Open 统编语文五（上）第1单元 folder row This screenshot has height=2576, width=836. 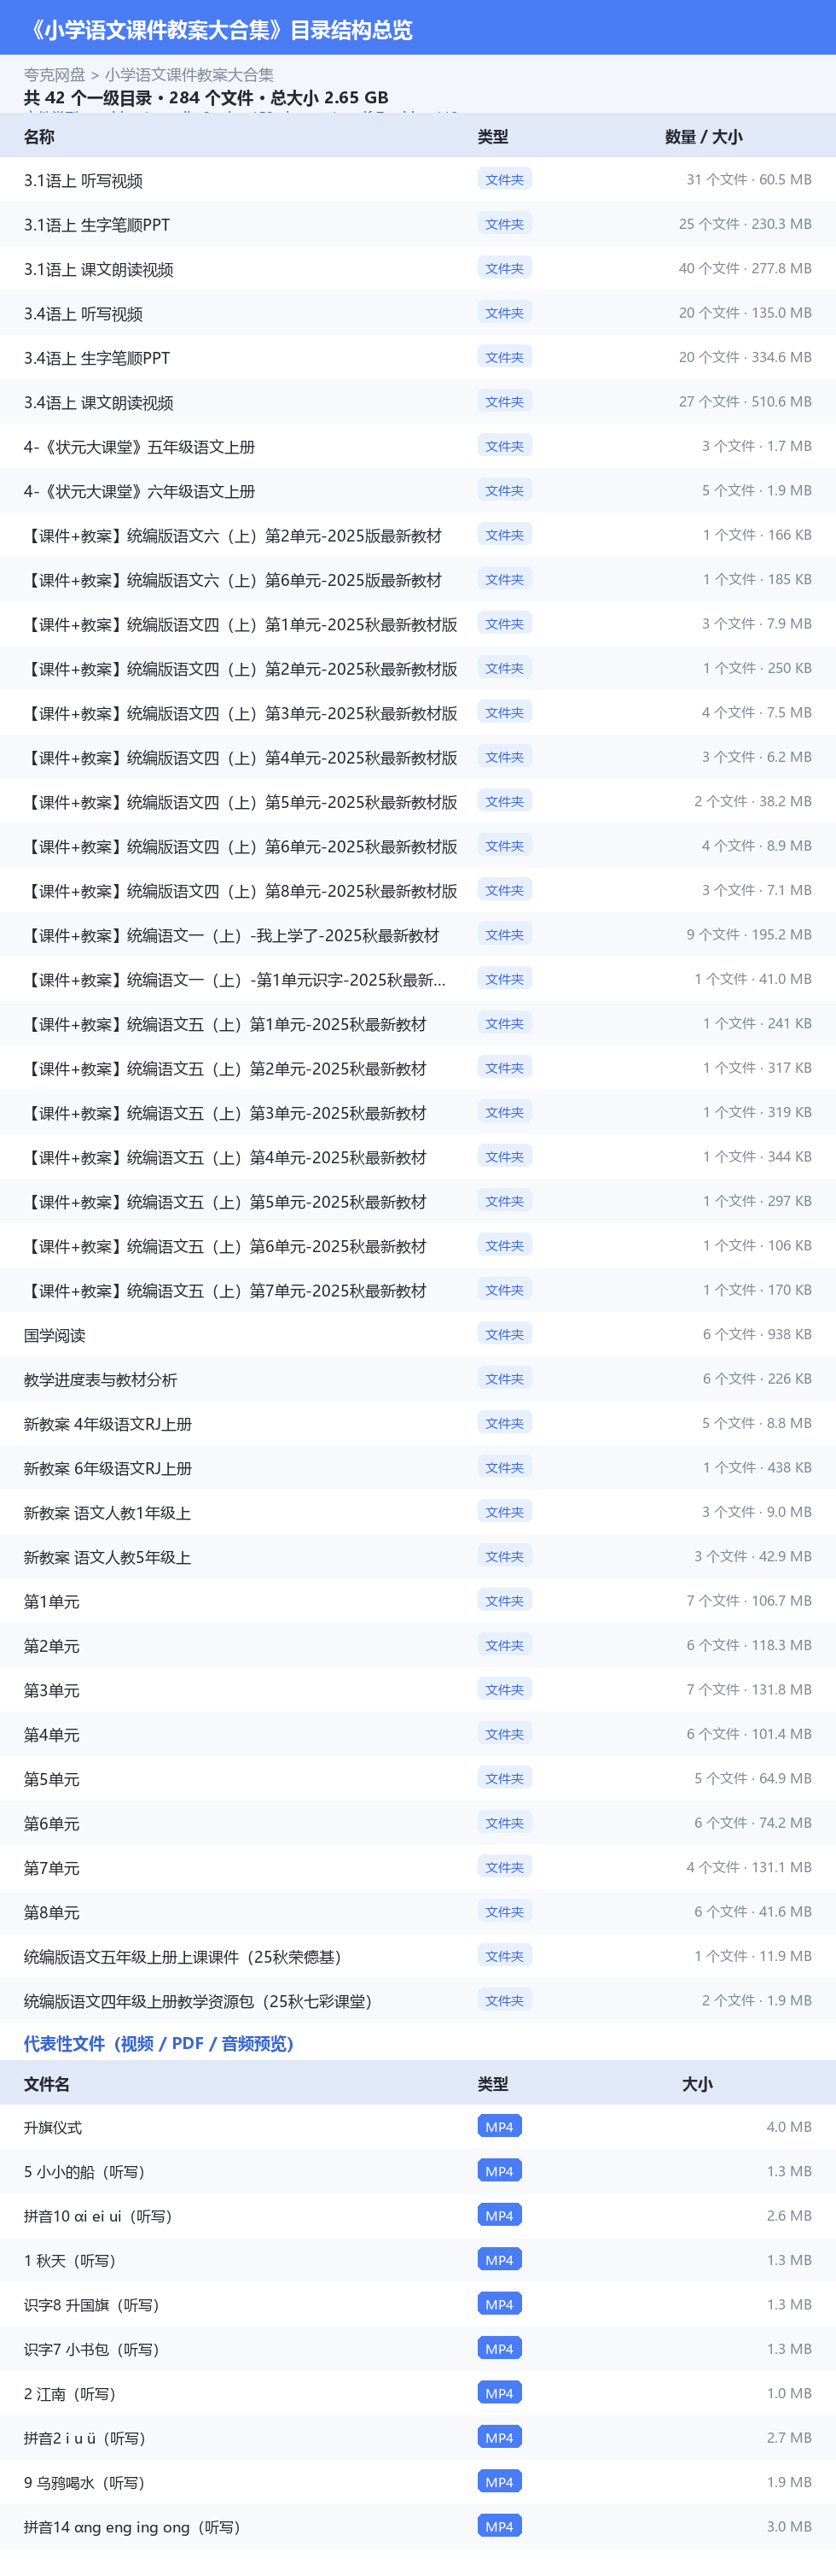(417, 1023)
